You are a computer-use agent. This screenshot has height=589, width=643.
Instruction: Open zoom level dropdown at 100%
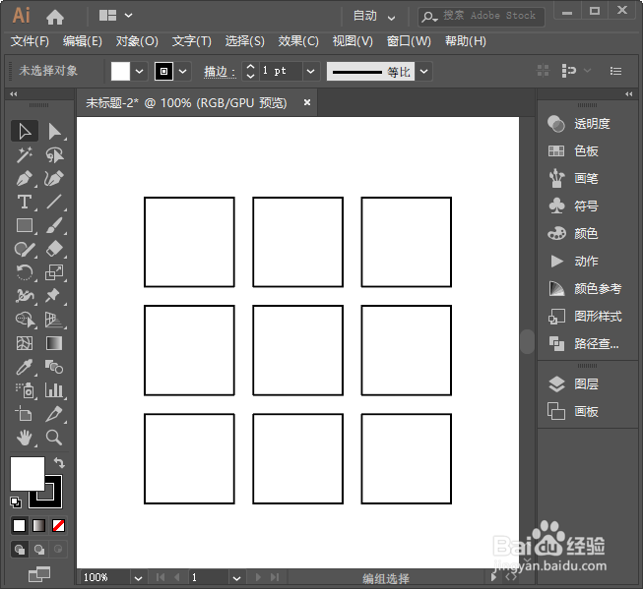pyautogui.click(x=138, y=578)
